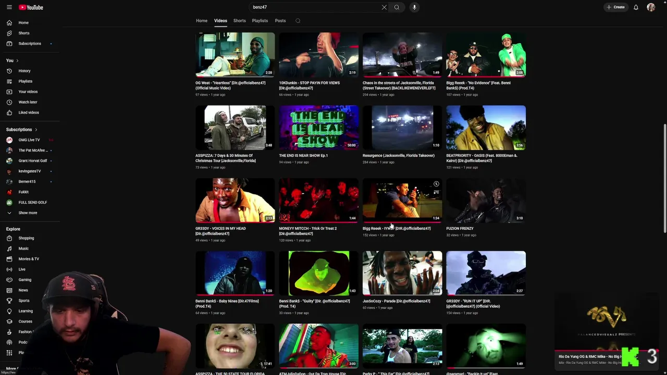
Task: Open the notifications bell
Action: click(x=636, y=7)
